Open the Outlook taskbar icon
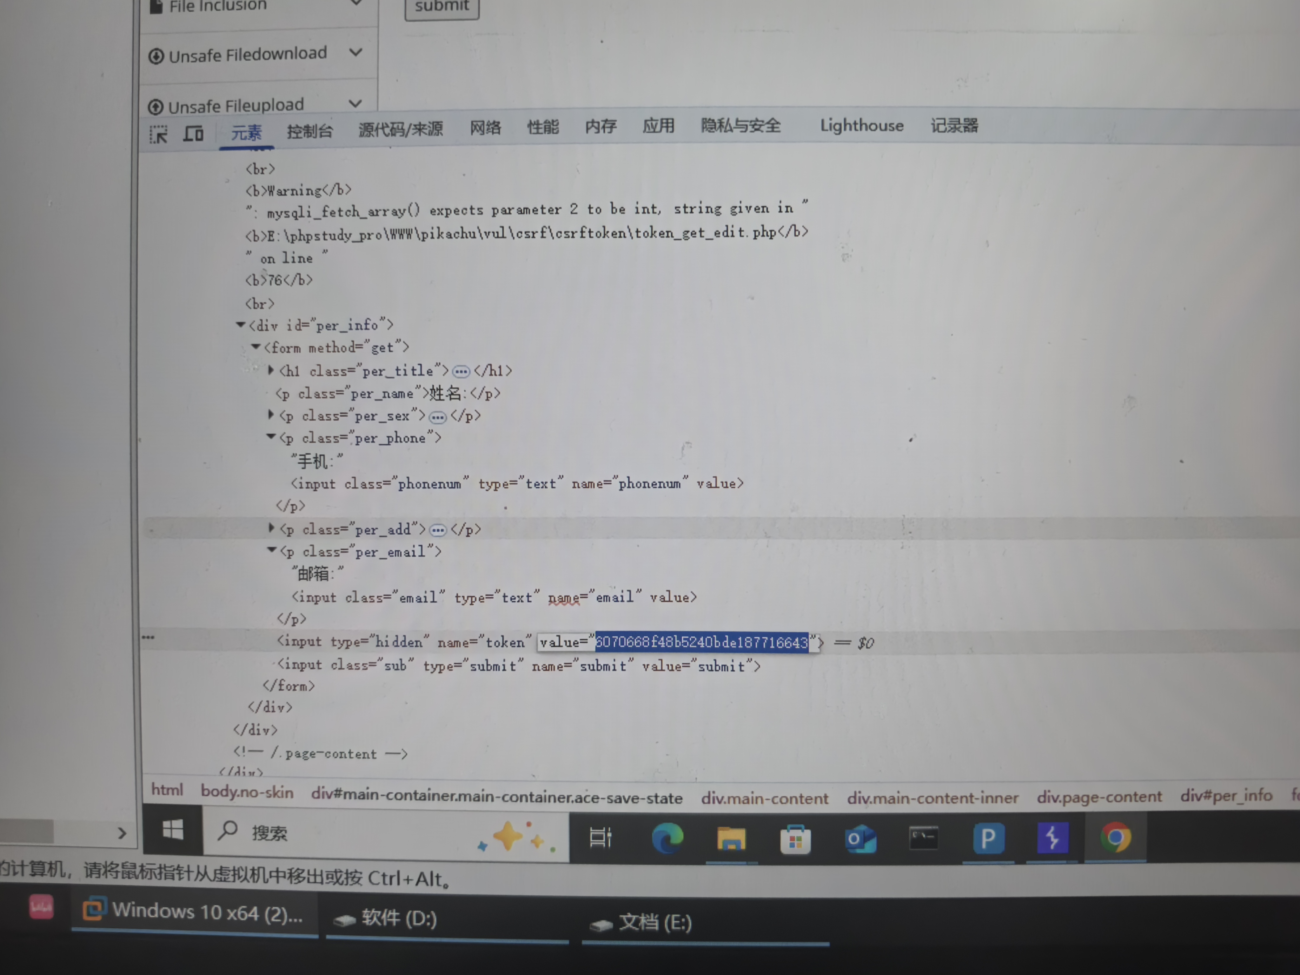This screenshot has height=975, width=1300. coord(860,839)
